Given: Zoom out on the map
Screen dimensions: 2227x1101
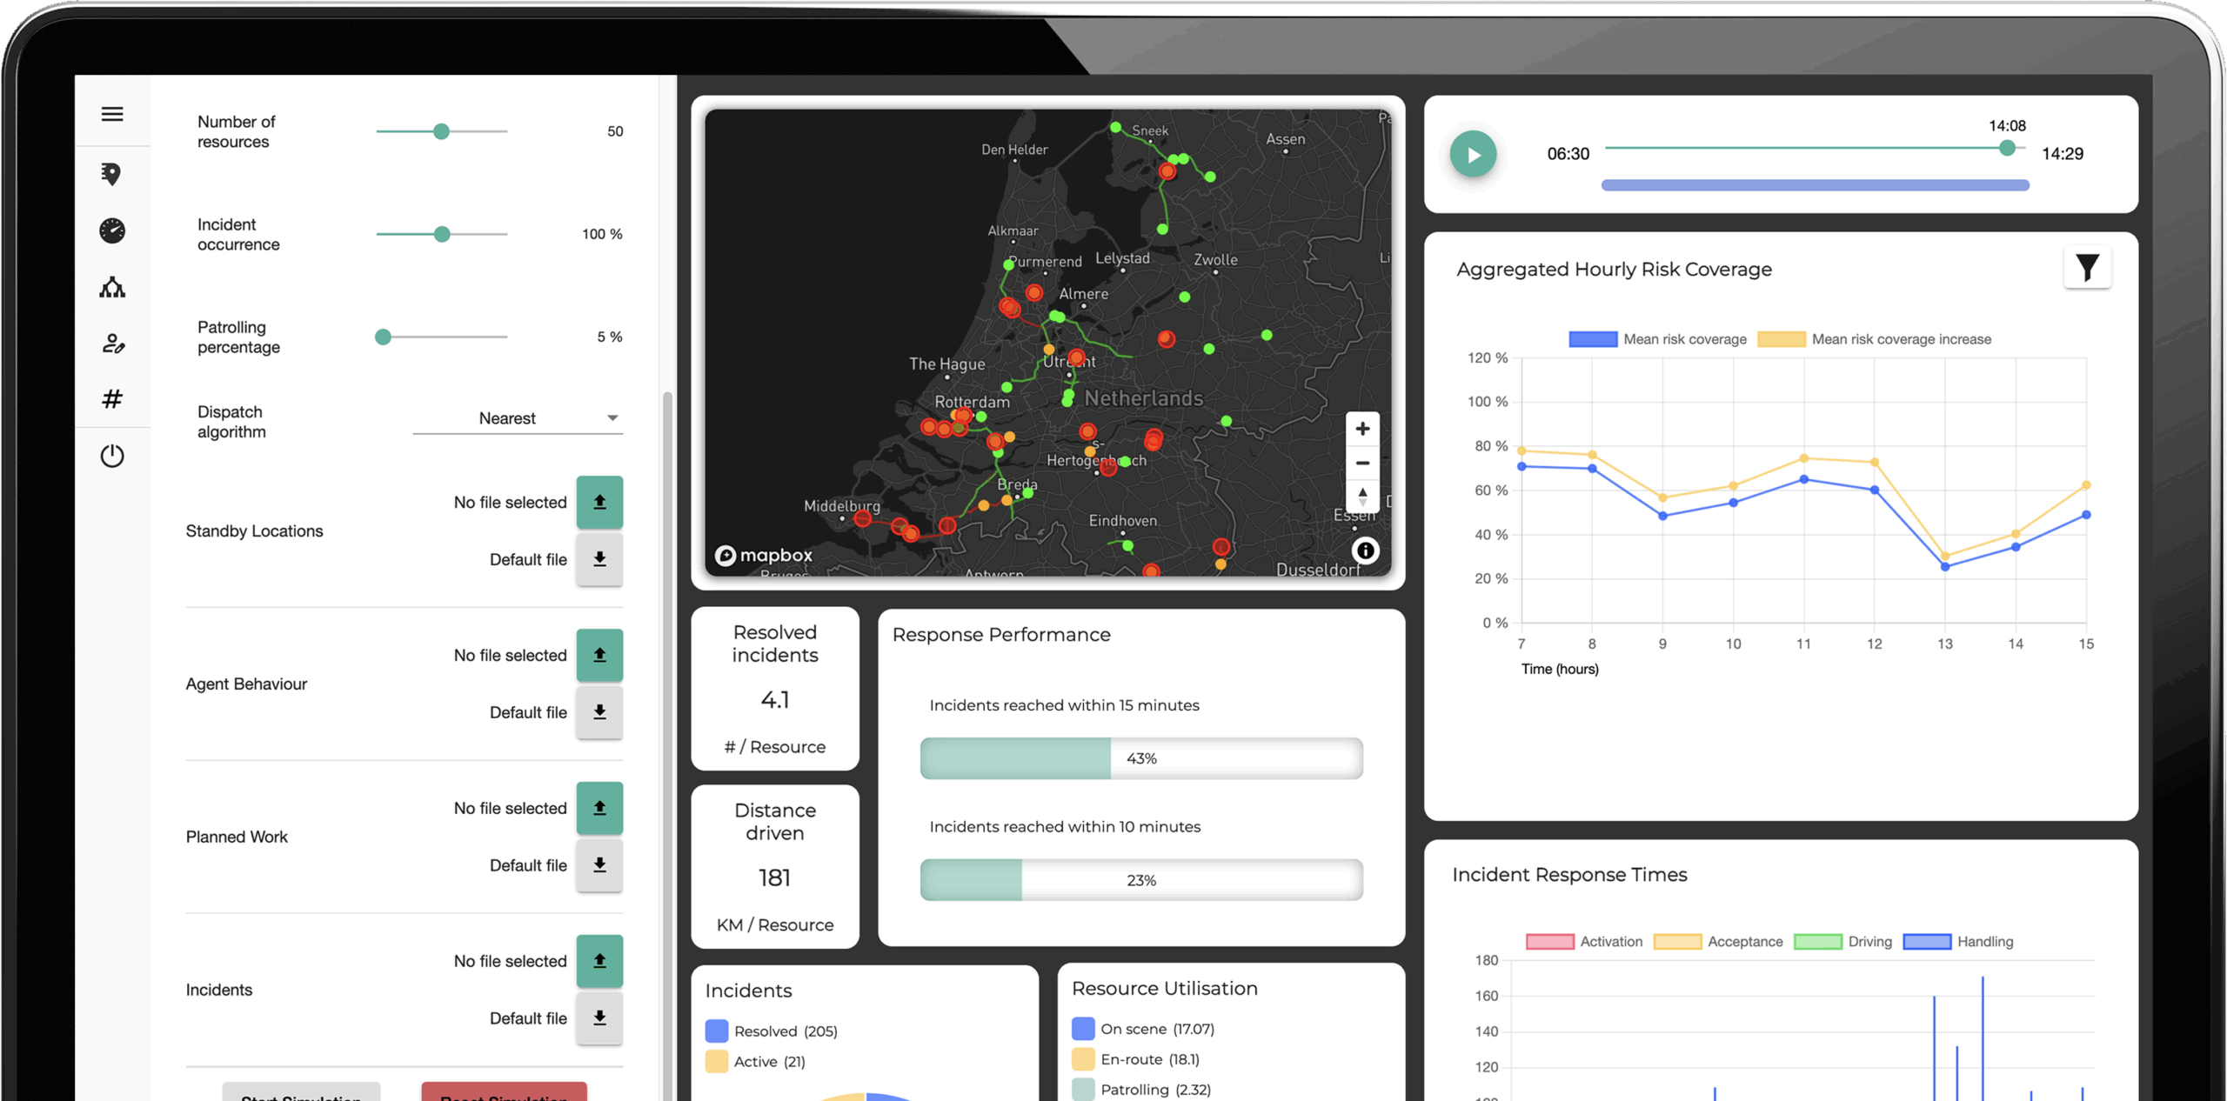Looking at the screenshot, I should [1362, 463].
